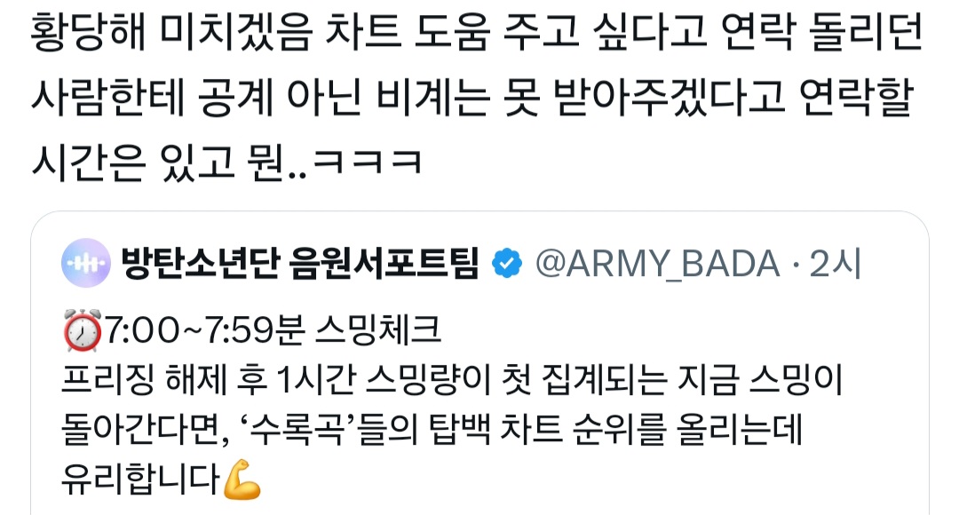Click the line starting 돌아간다면
This screenshot has width=959, height=515.
pyautogui.click(x=432, y=430)
